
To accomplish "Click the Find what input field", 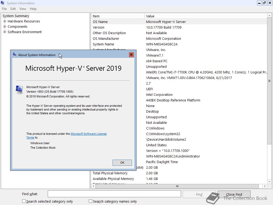I will click(114, 194).
